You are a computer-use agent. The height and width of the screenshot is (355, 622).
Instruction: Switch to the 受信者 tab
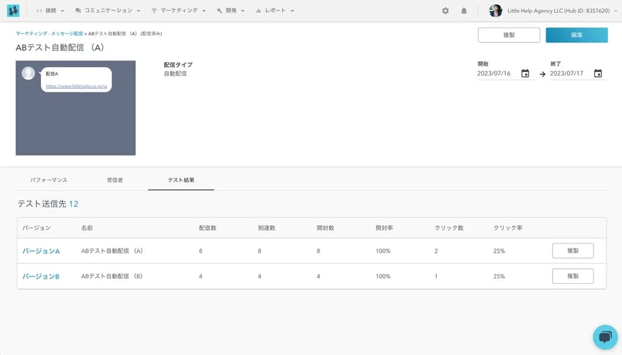pos(115,180)
